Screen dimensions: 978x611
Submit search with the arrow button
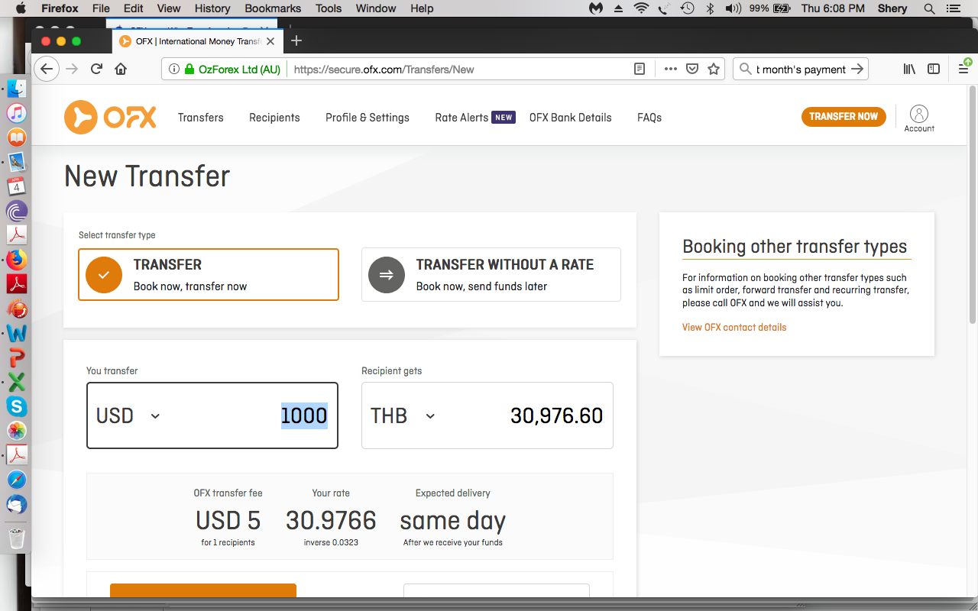click(857, 69)
